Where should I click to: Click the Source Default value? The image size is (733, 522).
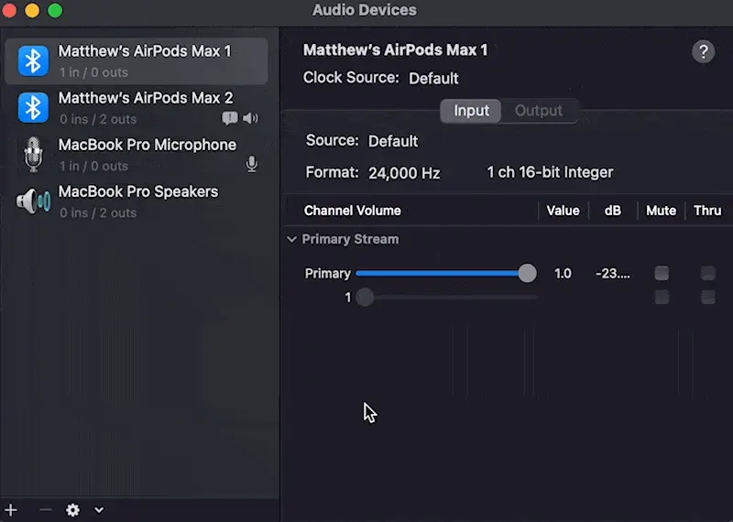[393, 141]
